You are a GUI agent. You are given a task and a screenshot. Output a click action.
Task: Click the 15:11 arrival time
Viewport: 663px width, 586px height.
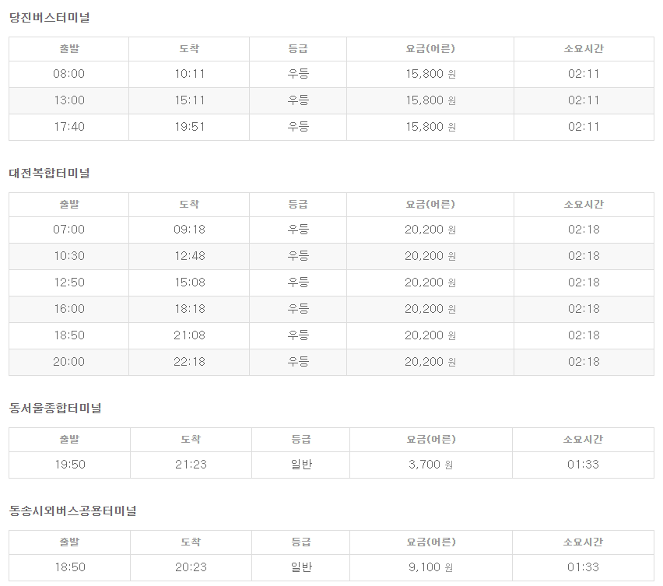(189, 100)
